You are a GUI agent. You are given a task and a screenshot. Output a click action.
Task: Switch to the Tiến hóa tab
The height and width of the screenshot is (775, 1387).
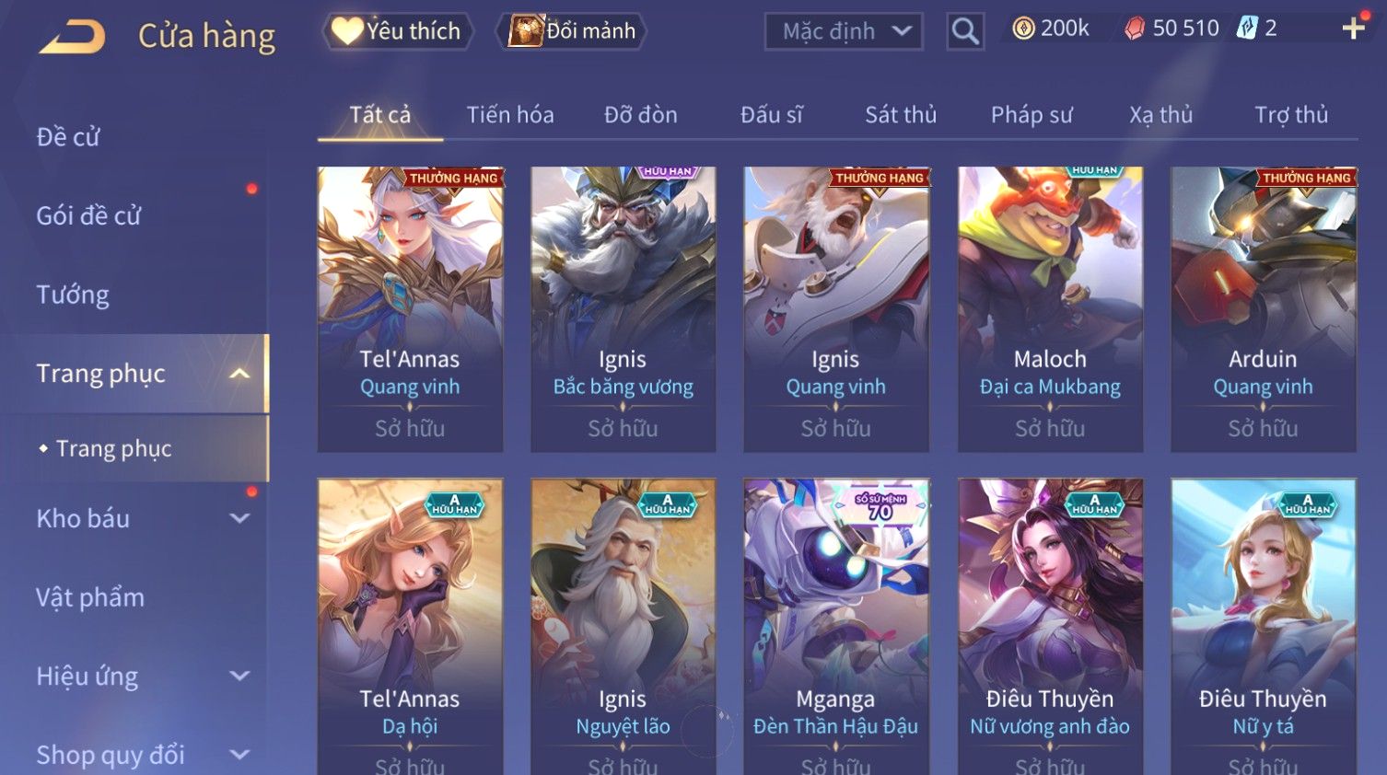point(510,115)
